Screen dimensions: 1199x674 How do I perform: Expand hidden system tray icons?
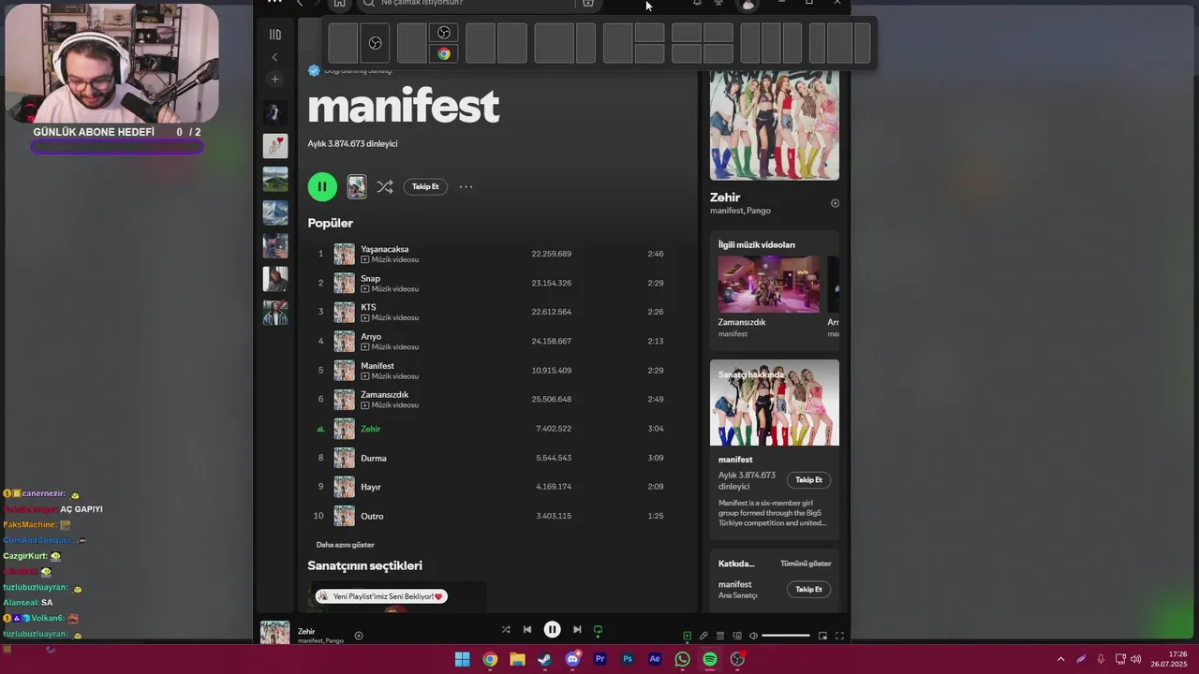point(1060,659)
